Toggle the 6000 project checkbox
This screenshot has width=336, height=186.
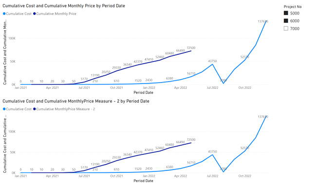coord(286,21)
